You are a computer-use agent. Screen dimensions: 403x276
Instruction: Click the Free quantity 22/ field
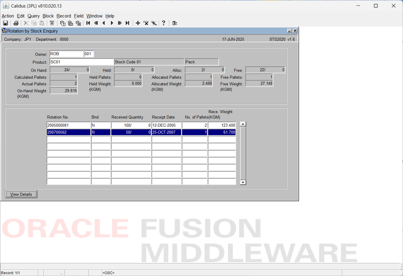click(x=265, y=70)
